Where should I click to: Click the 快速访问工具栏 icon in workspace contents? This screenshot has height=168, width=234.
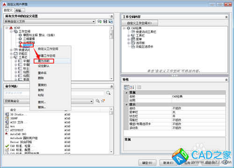pyautogui.click(x=133, y=32)
